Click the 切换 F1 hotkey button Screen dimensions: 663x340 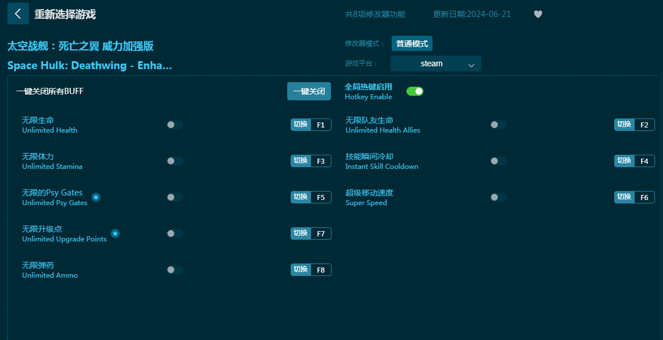point(311,125)
